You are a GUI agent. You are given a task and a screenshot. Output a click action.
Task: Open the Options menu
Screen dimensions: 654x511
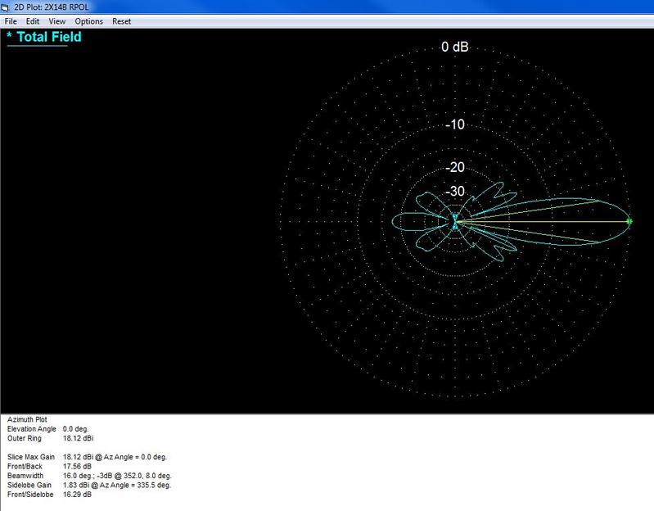point(89,21)
